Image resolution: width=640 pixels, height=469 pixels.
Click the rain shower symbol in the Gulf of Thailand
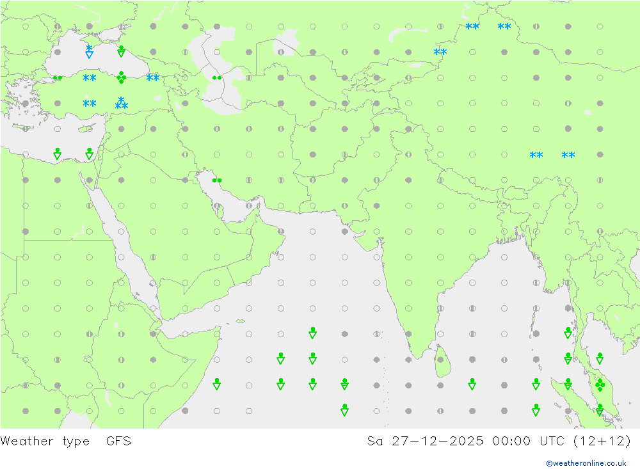pos(600,359)
